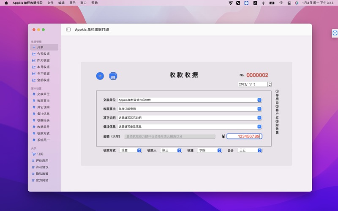The height and width of the screenshot is (211, 338).
Task: Open the 核准 李四 popup
Action: pos(210,150)
